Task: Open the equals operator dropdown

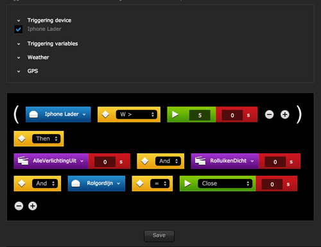Action: pos(160,183)
